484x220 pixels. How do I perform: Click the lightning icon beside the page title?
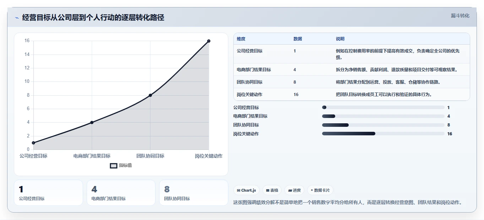point(17,18)
